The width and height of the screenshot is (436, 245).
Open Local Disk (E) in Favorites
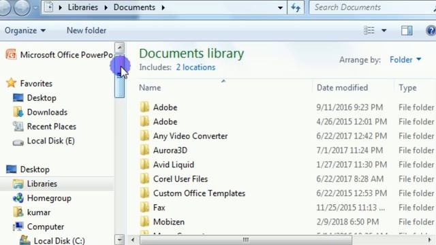(50, 141)
